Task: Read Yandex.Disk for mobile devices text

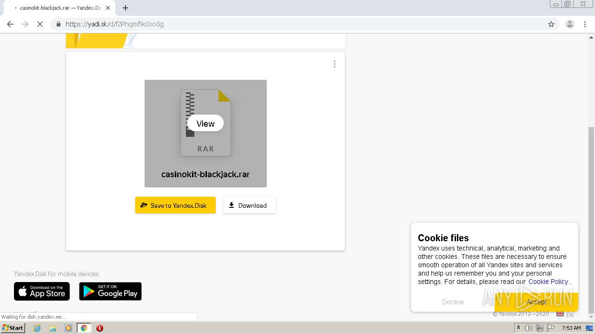Action: click(x=57, y=274)
